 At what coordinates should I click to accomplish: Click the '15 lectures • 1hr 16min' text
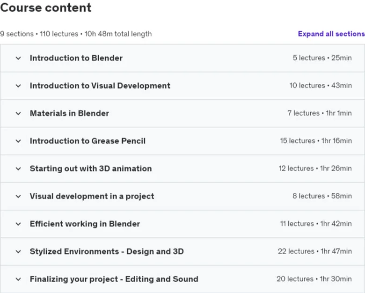(316, 141)
